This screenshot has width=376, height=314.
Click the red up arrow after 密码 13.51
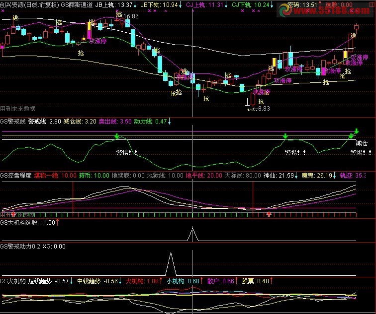tap(320, 5)
